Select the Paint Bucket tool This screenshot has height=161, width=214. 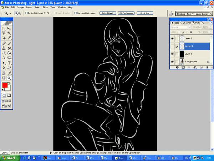tap(9, 53)
